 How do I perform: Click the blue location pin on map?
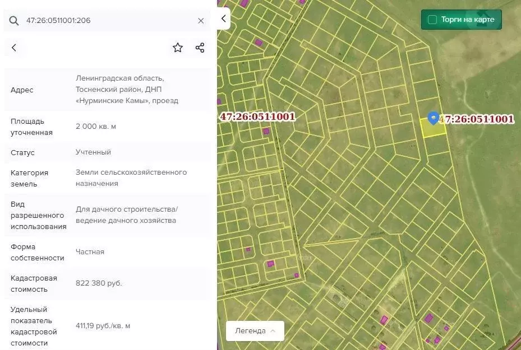[433, 118]
